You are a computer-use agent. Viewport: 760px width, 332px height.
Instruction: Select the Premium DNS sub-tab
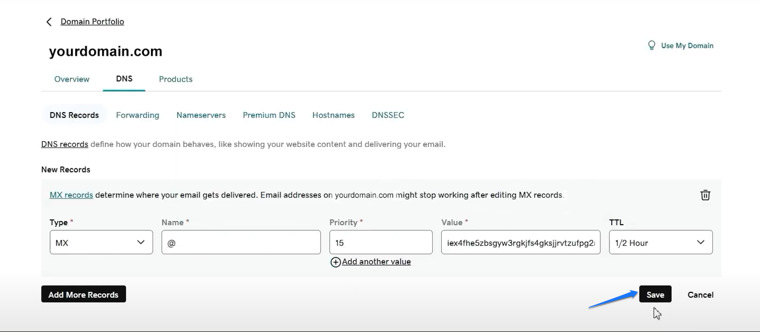(x=269, y=115)
